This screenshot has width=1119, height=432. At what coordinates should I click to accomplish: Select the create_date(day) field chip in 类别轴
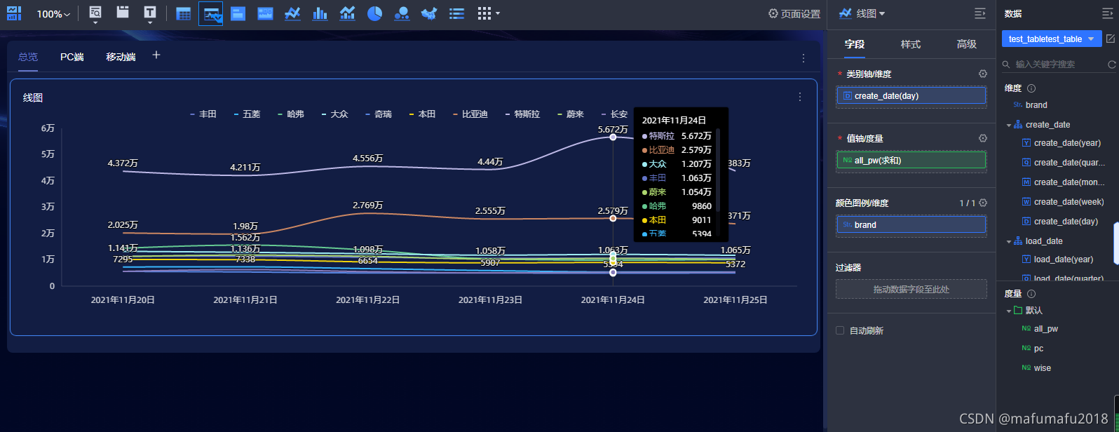coord(911,95)
